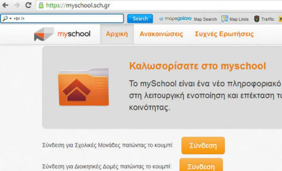The width and height of the screenshot is (282, 171).
Task: Click the blue Search button
Action: click(x=140, y=19)
